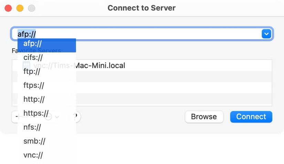284x164 pixels.
Task: Pick the nfs:// protocol option
Action: pyautogui.click(x=47, y=127)
